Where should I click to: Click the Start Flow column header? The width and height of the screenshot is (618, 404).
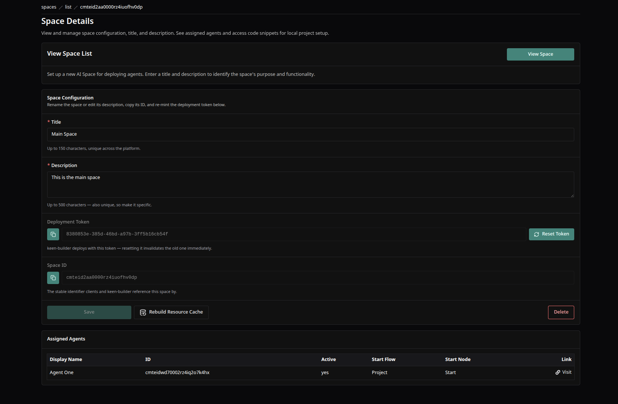click(383, 360)
